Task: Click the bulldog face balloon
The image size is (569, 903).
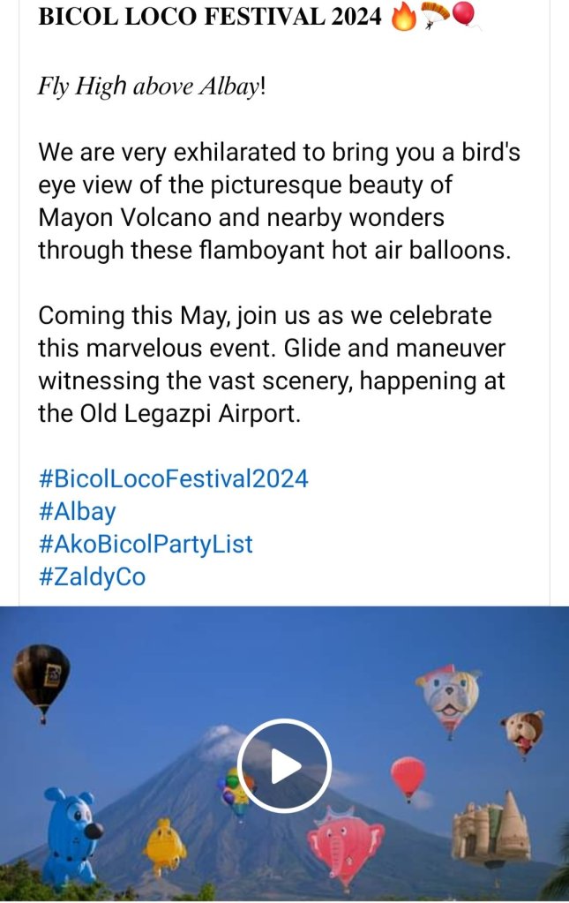Action: pyautogui.click(x=449, y=695)
